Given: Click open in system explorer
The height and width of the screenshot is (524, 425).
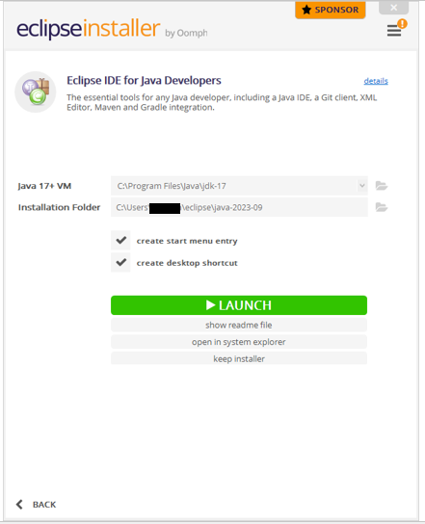Looking at the screenshot, I should [239, 342].
